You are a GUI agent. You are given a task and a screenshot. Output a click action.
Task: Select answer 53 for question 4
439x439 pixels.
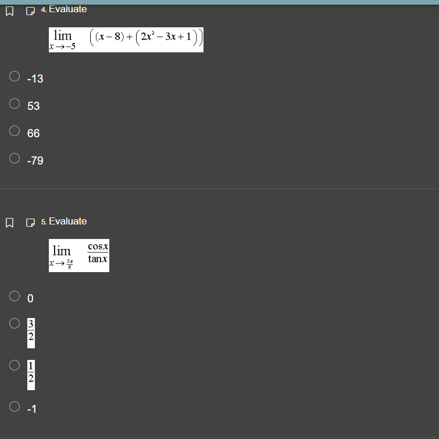point(15,103)
